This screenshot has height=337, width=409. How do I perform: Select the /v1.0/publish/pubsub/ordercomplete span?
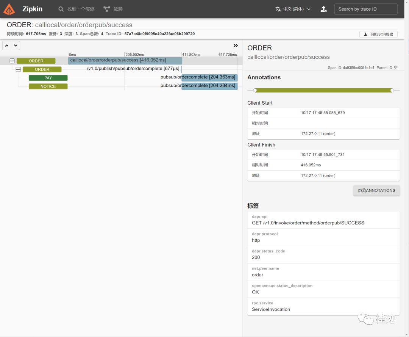[x=133, y=69]
